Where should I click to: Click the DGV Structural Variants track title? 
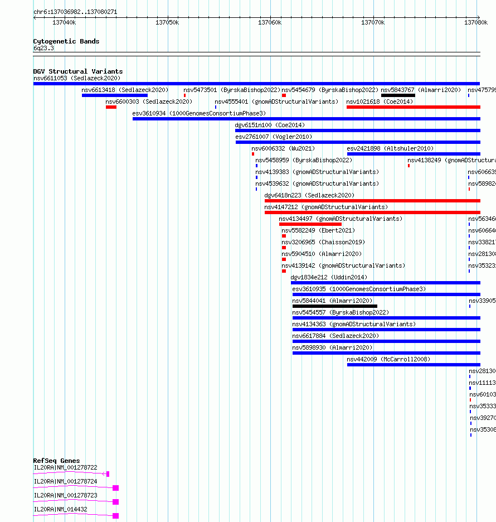78,71
